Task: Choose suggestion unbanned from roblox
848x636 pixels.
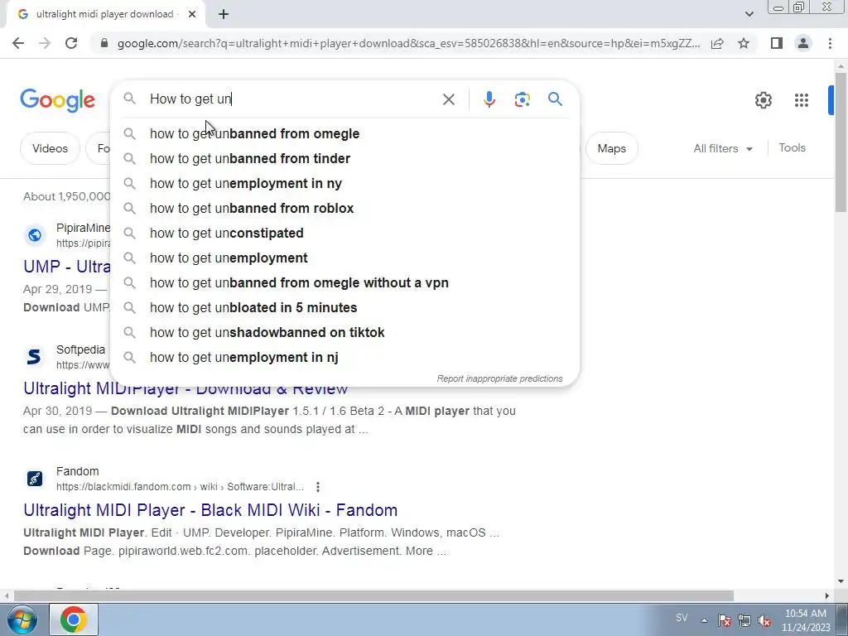Action: (x=344, y=208)
